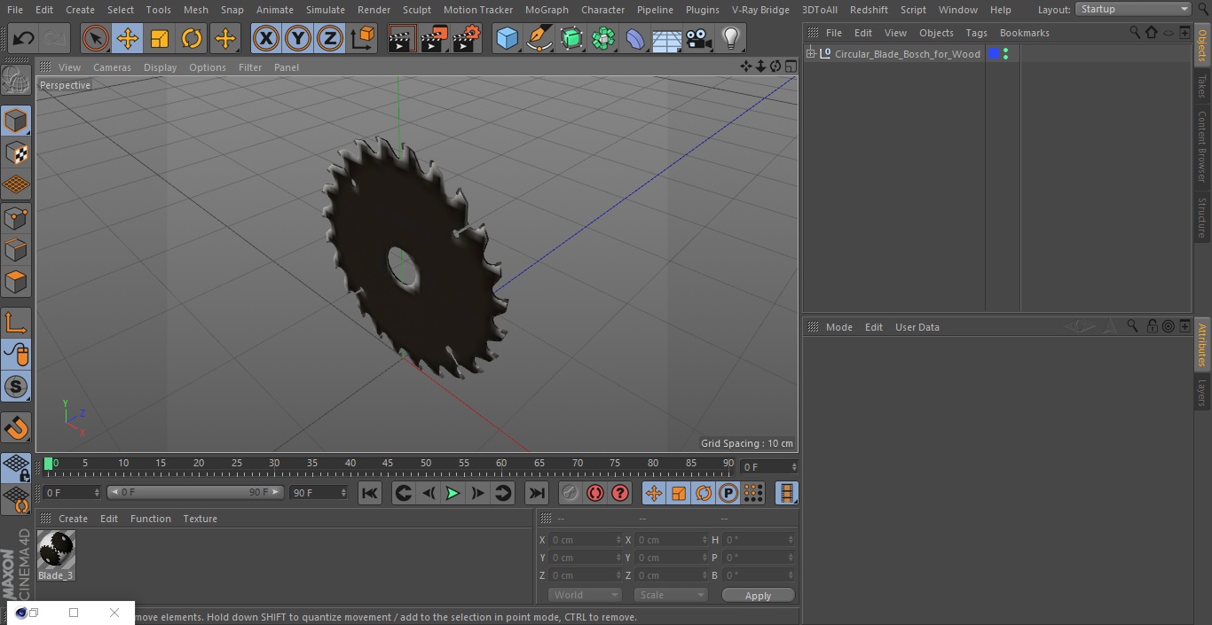
Task: Add a Subdivision Surface generator
Action: coord(571,39)
